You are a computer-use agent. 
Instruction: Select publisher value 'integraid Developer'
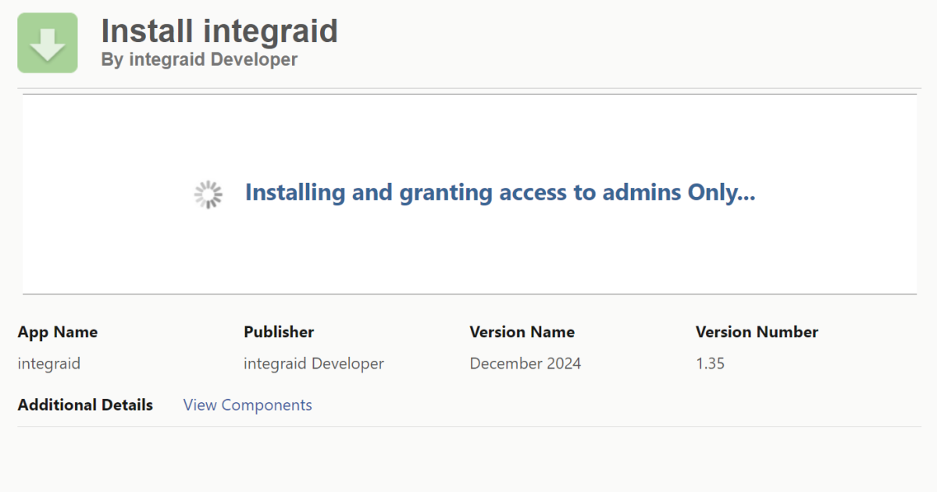click(314, 364)
